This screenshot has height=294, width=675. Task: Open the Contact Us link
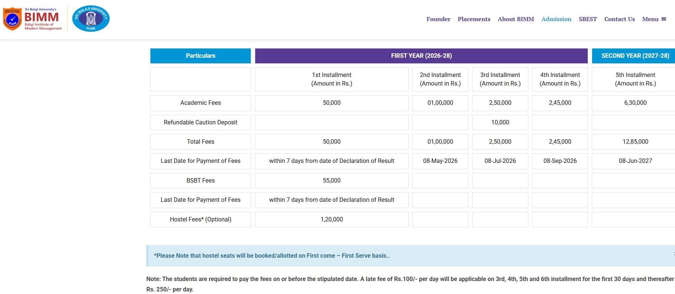tap(619, 19)
